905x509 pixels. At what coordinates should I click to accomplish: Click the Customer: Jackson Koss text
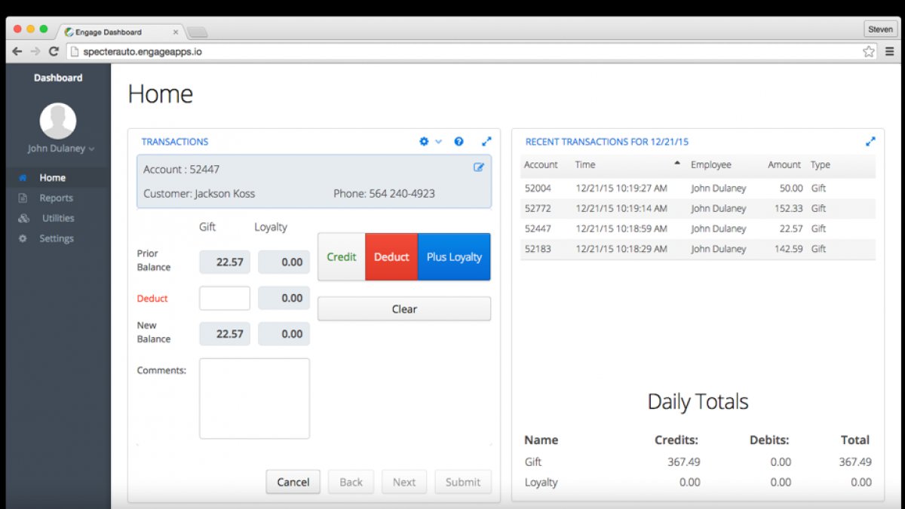[199, 194]
